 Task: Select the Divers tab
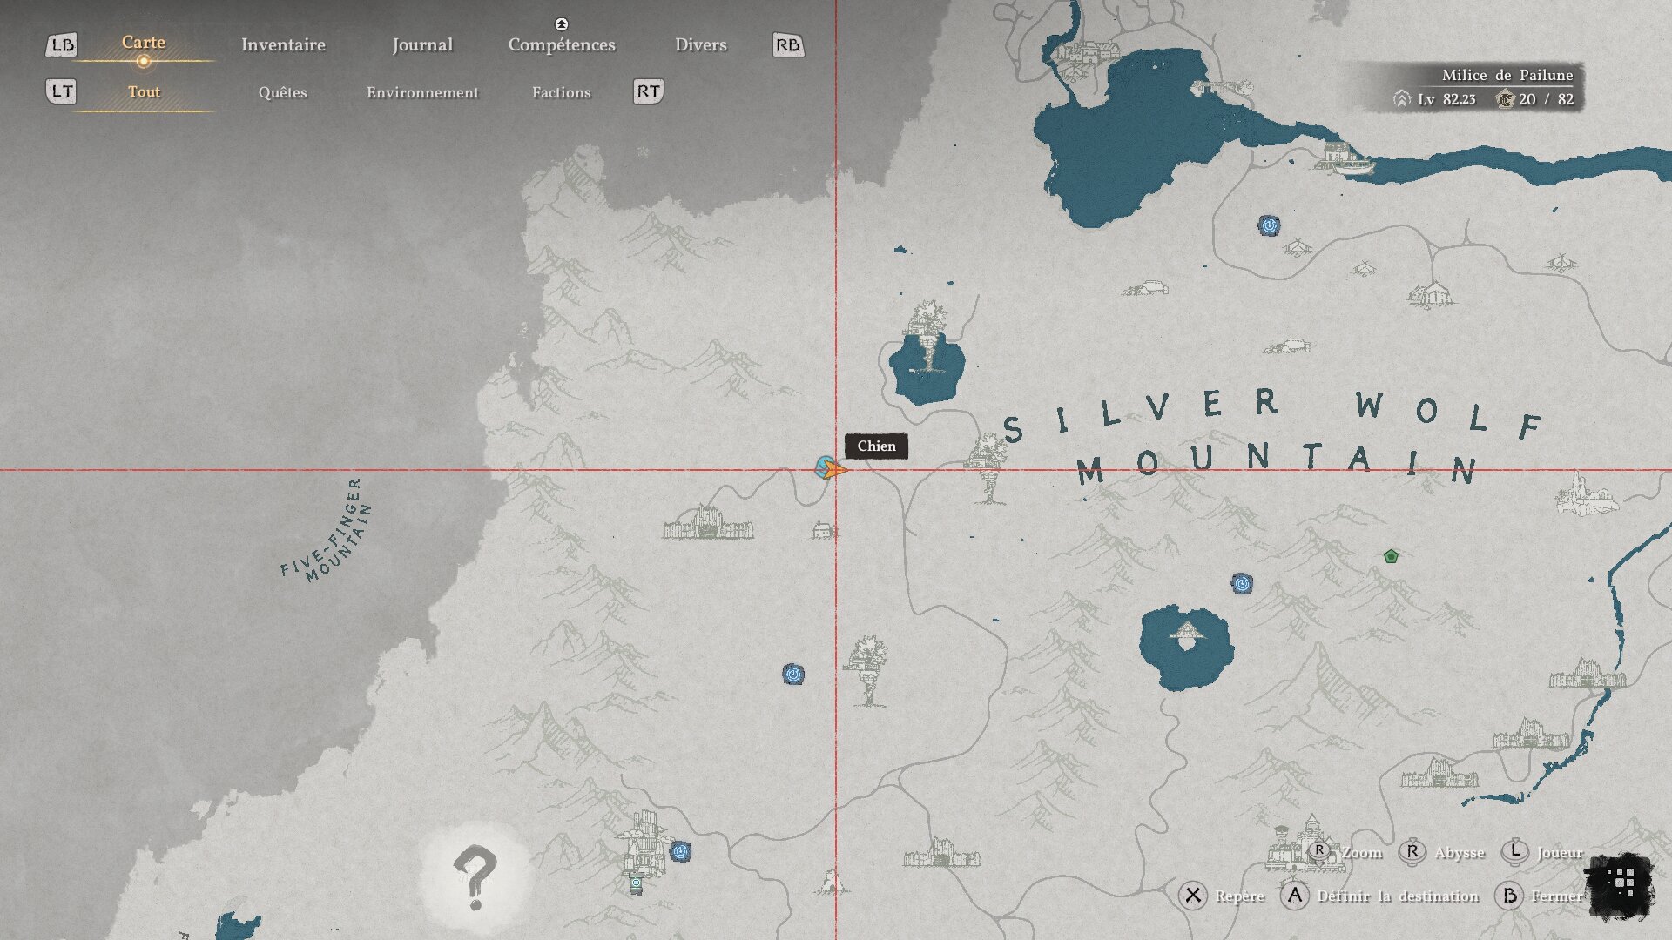[700, 44]
